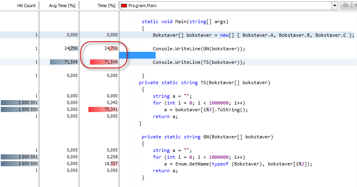Viewport: 357px width, 187px height.
Task: Select the 'static void Main(string[] args)' line
Action: click(185, 22)
